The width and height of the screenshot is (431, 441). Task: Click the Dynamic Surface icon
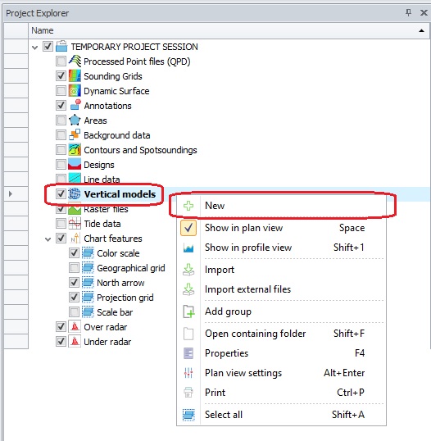tap(75, 91)
